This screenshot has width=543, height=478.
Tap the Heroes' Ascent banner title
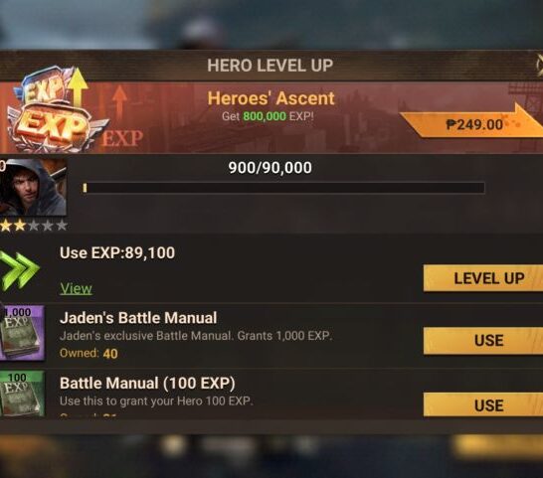click(271, 98)
